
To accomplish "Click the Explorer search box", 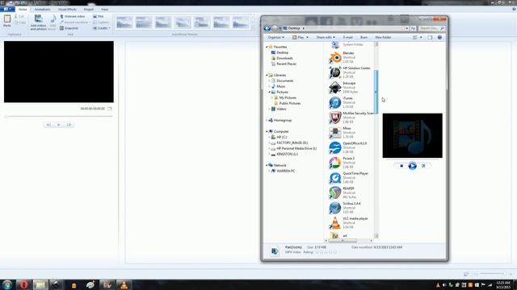I will pos(432,28).
